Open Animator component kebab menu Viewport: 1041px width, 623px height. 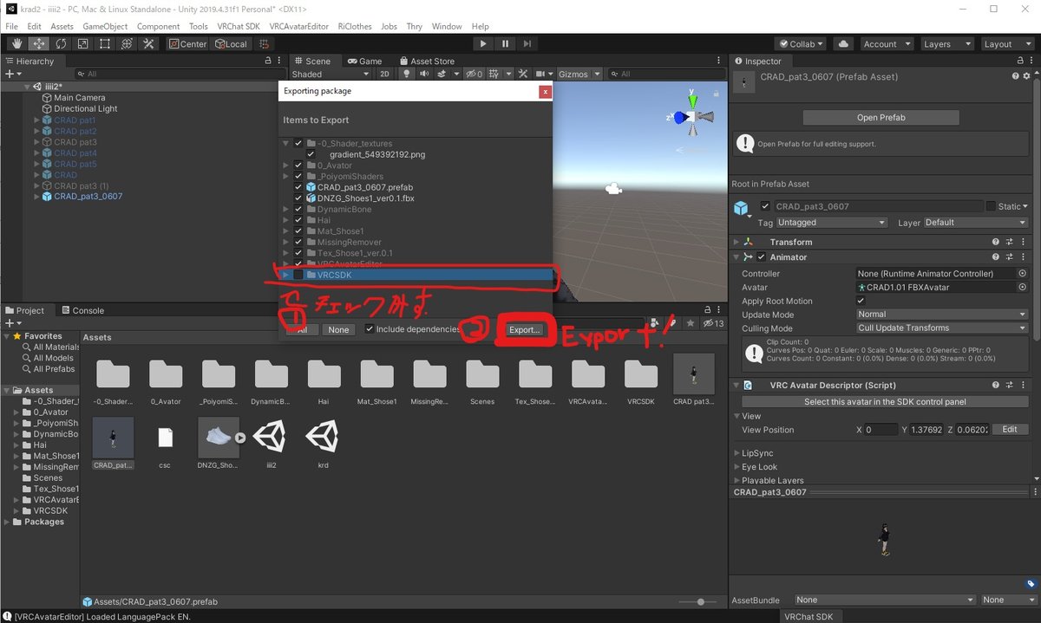click(x=1025, y=257)
